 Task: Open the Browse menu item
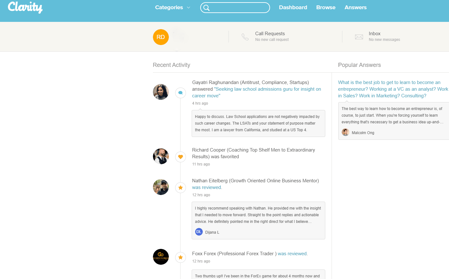pyautogui.click(x=326, y=7)
